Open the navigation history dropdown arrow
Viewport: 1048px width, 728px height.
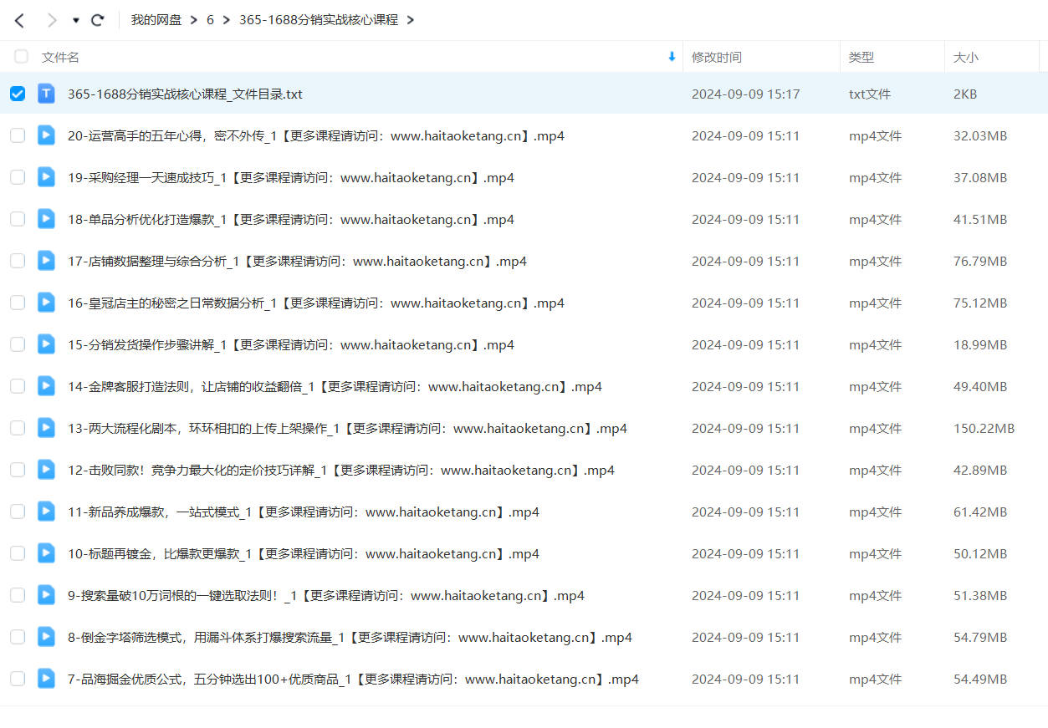[76, 20]
